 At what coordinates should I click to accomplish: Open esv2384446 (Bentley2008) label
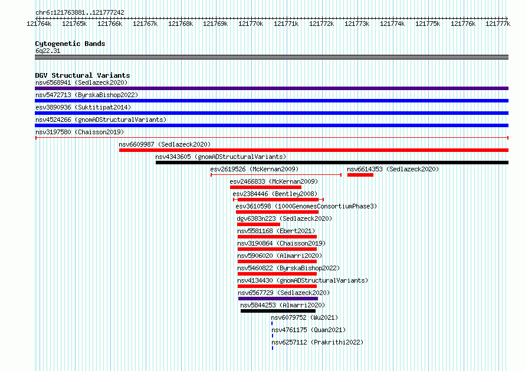click(275, 194)
